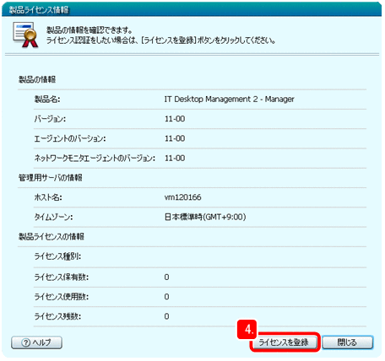Select timezone value 日本標準時(GMT+9:00)
Viewport: 385px width, 361px height.
pyautogui.click(x=205, y=217)
